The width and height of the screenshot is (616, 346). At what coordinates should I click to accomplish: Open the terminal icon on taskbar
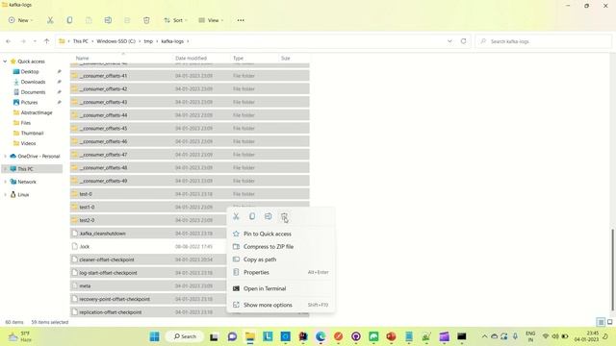point(462,336)
